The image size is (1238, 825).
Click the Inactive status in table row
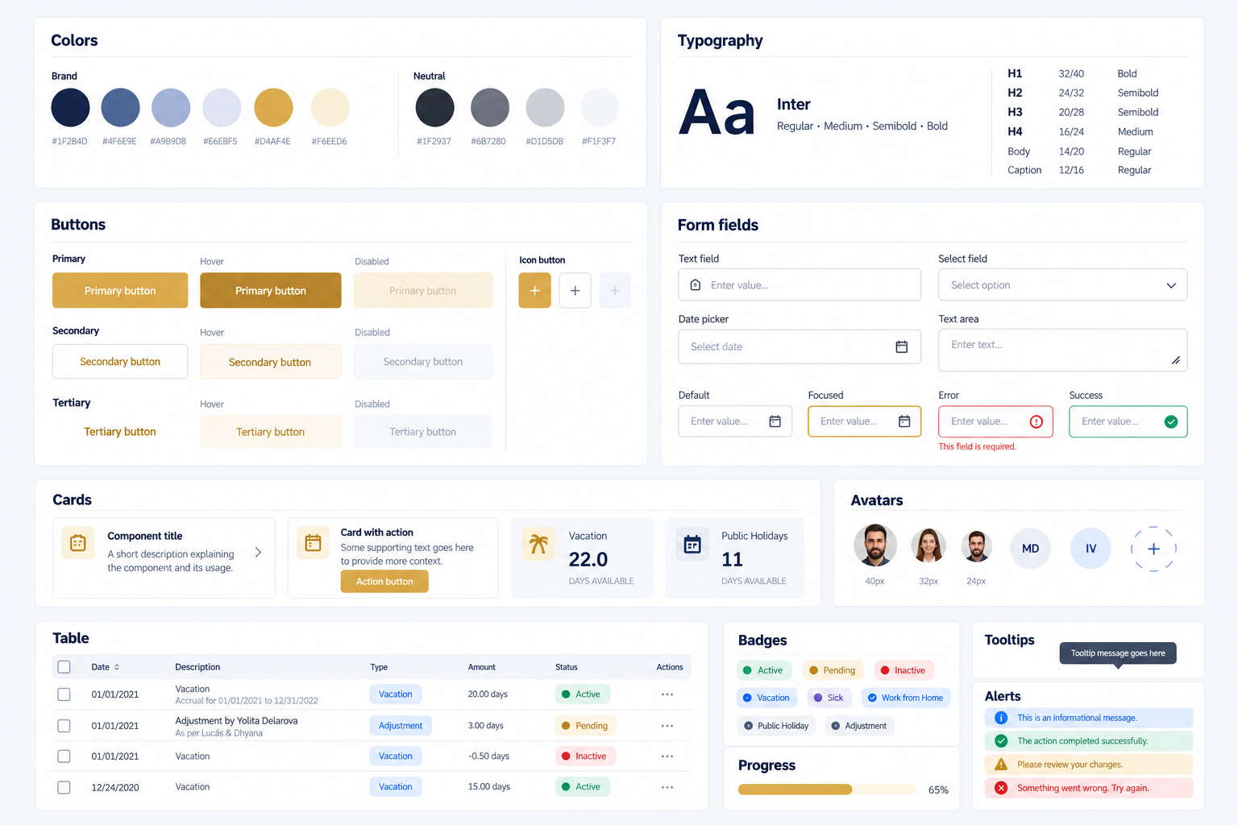coord(585,757)
